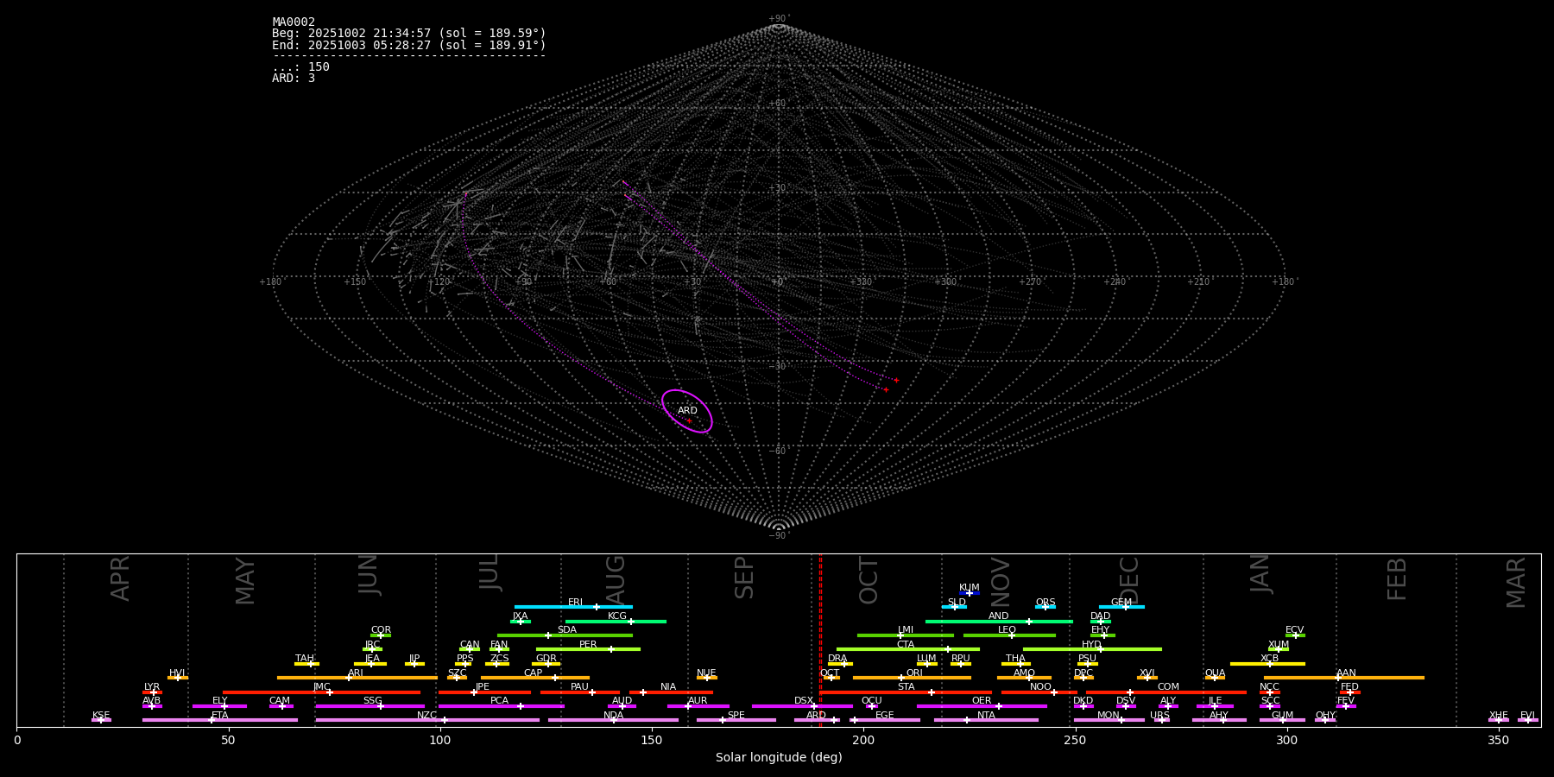Select the LEO shower peak marker
The height and width of the screenshot is (777, 1554).
[1012, 635]
